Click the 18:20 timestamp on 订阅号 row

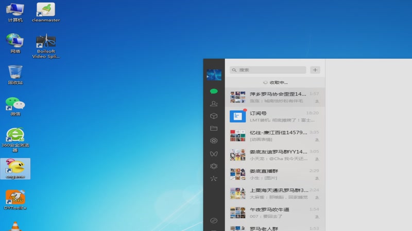click(313, 113)
